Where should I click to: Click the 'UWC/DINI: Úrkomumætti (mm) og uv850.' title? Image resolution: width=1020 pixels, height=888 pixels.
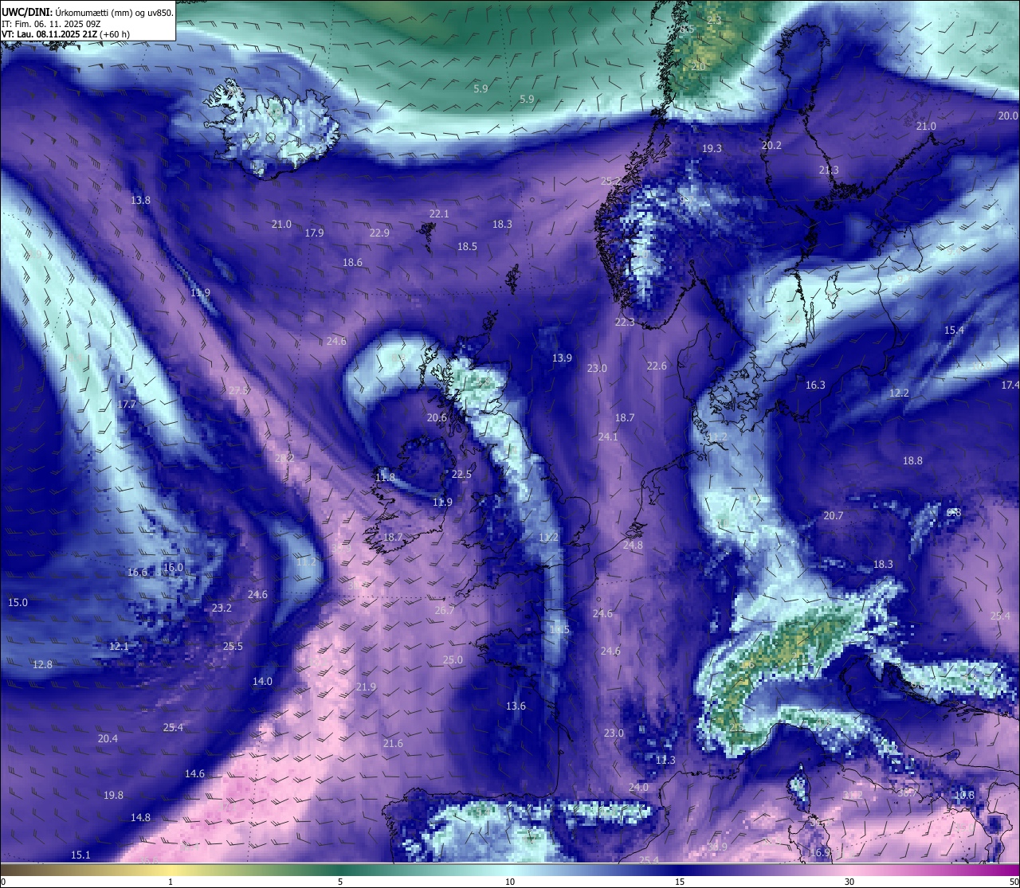point(87,12)
